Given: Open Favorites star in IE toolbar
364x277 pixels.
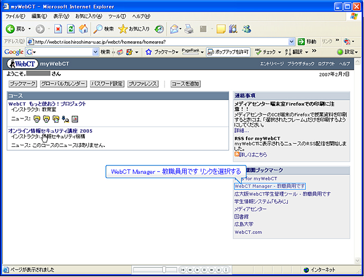Looking at the screenshot, I should click(x=123, y=29).
